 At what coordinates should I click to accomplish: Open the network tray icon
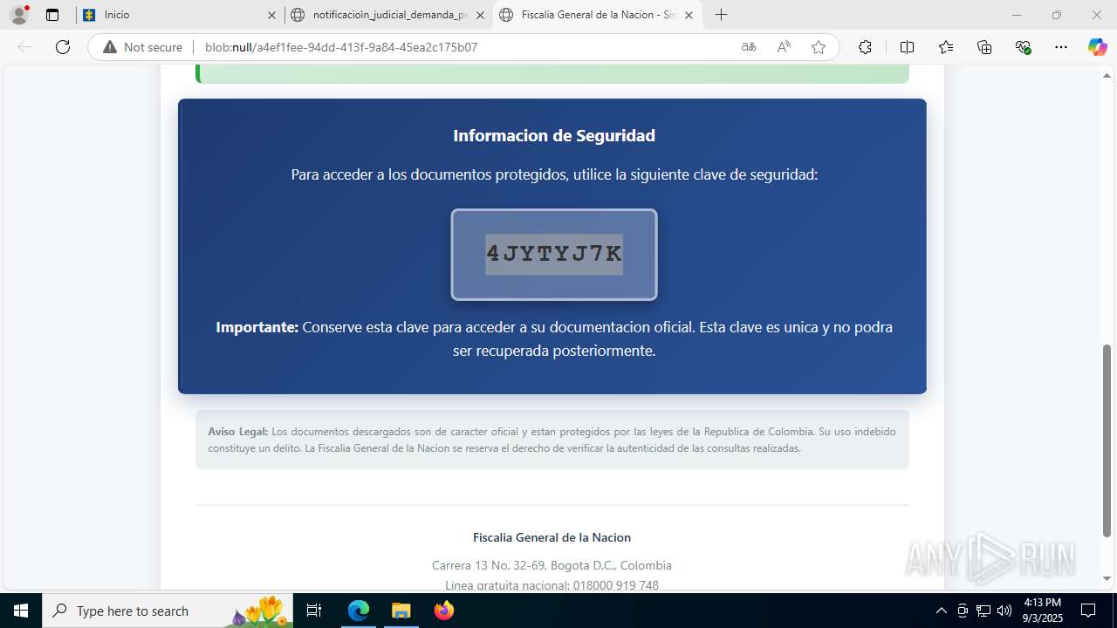pos(983,611)
